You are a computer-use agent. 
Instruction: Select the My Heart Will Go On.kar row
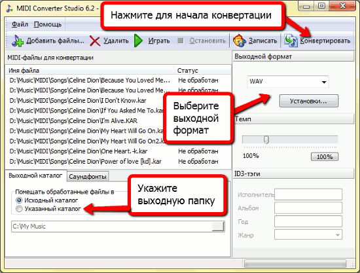pos(118,131)
